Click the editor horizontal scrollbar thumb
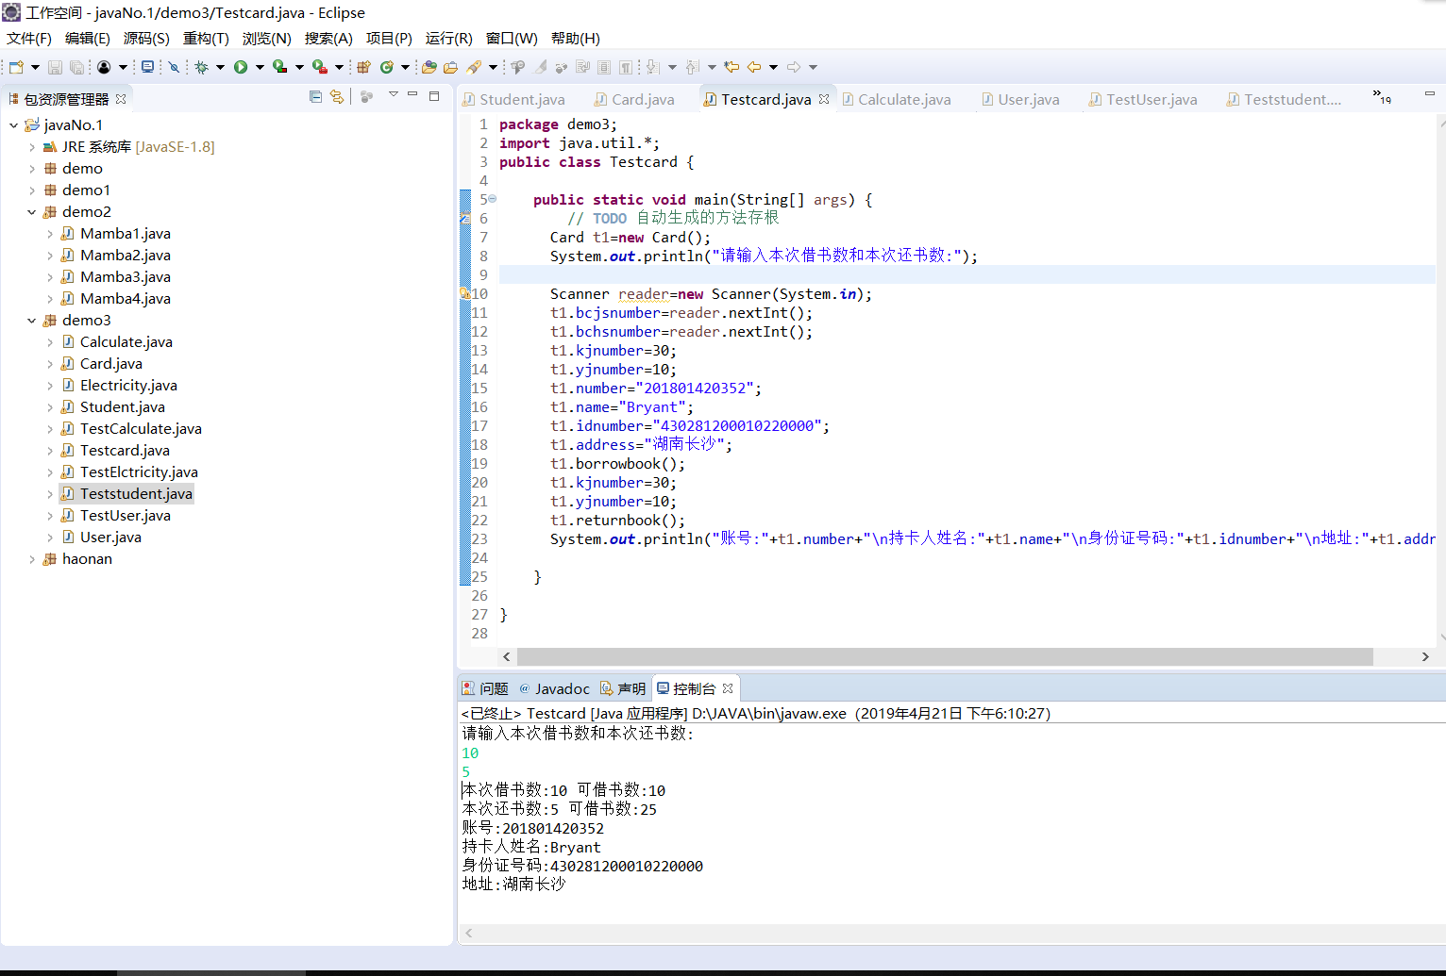Image resolution: width=1446 pixels, height=976 pixels. [x=944, y=656]
